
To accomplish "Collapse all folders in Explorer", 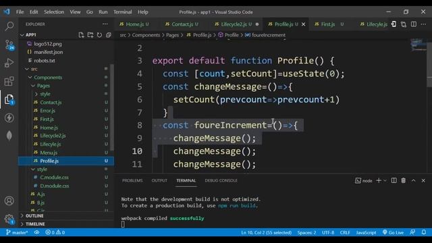I will pyautogui.click(x=108, y=35).
